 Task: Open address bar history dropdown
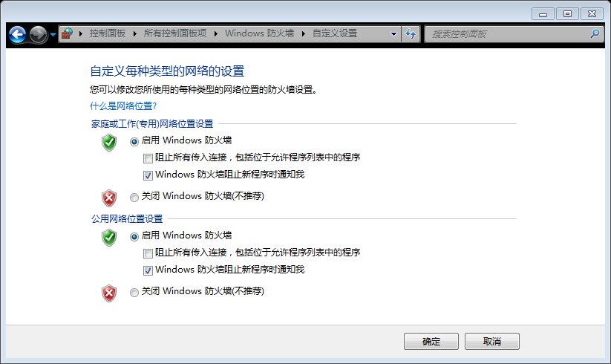(x=393, y=34)
